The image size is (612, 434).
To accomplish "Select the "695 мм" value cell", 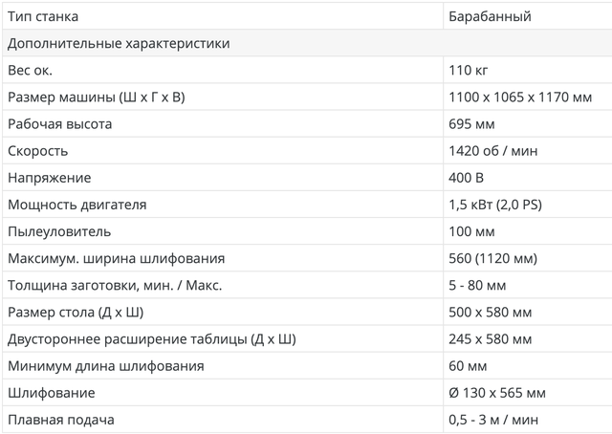I will coord(470,123).
